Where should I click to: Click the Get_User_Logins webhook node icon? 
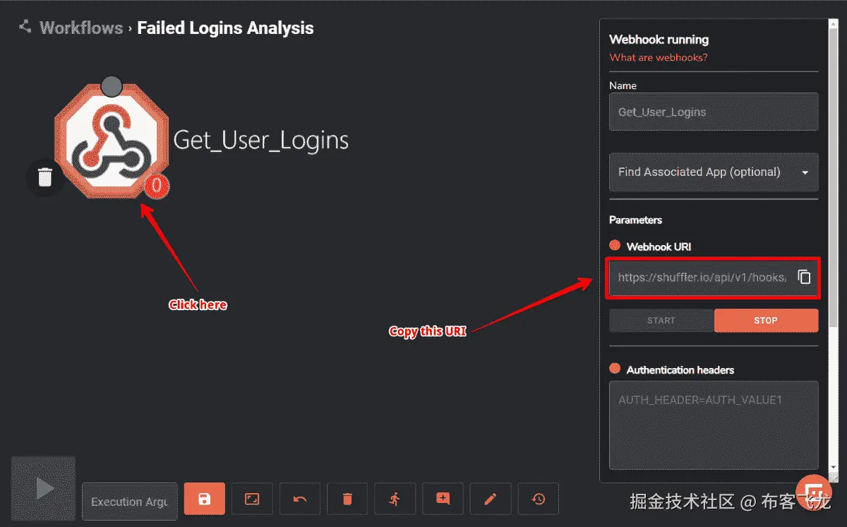[111, 141]
